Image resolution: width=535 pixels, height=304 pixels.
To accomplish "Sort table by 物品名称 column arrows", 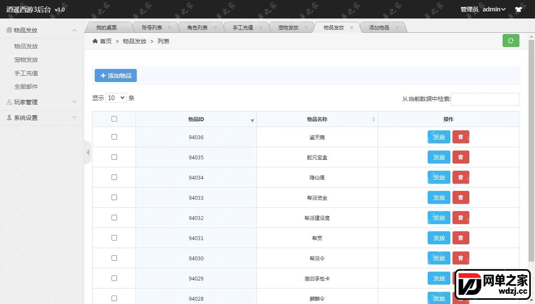I will [373, 119].
